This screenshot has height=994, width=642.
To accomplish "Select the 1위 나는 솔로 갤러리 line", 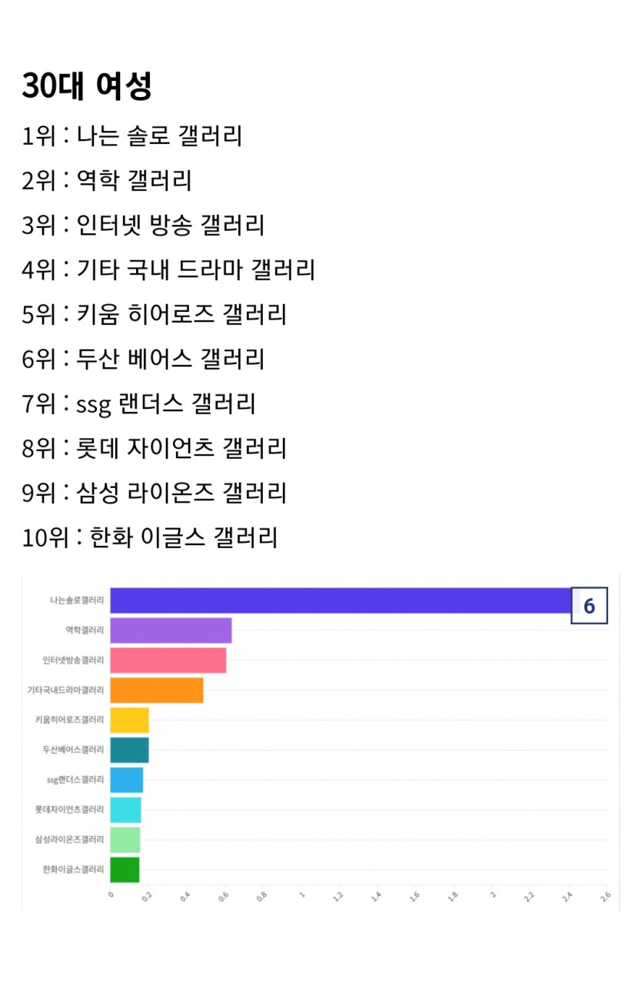I will [x=132, y=136].
